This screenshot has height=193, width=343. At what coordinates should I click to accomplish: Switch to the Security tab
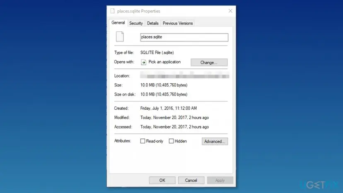tap(136, 23)
